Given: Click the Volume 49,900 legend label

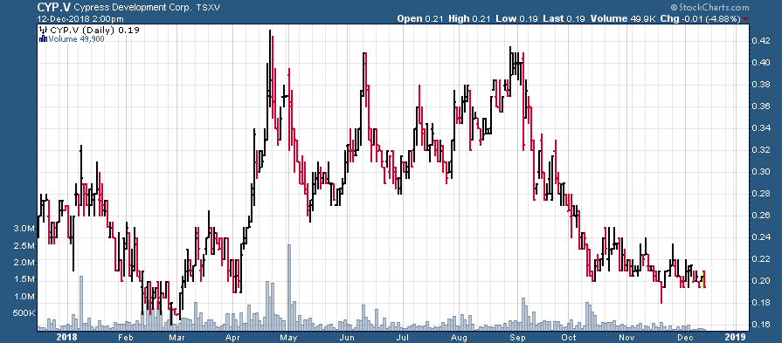Looking at the screenshot, I should click(x=75, y=38).
